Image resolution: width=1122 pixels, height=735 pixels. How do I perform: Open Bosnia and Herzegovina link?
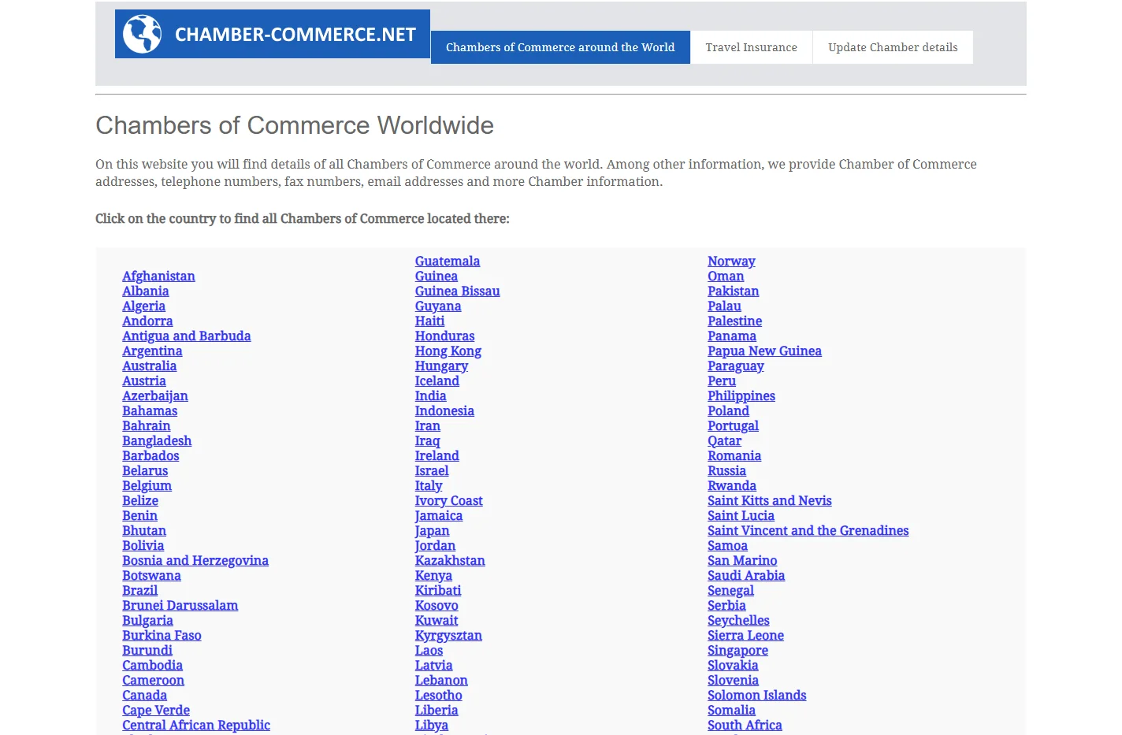195,560
